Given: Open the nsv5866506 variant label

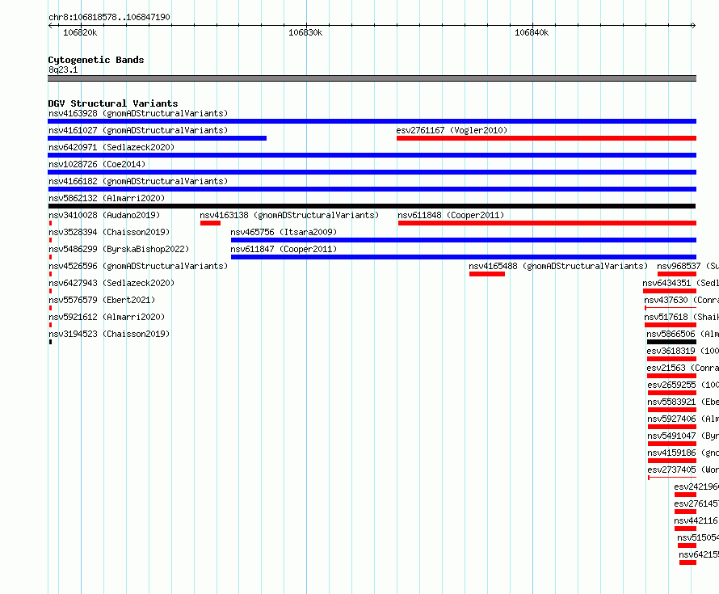Looking at the screenshot, I should 683,334.
